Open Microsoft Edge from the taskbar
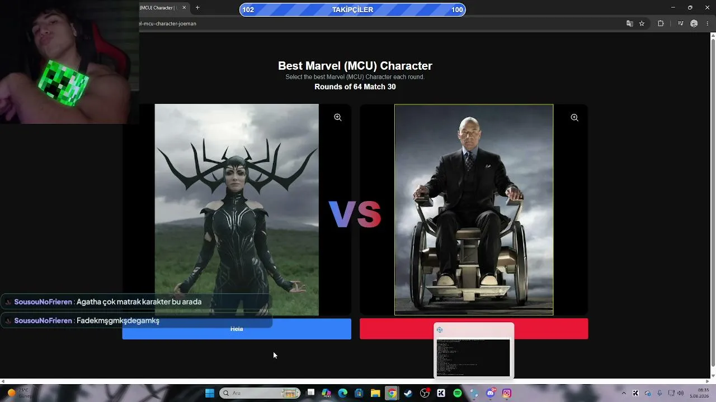 (343, 393)
